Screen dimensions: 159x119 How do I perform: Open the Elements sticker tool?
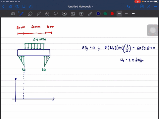coord(64,14)
